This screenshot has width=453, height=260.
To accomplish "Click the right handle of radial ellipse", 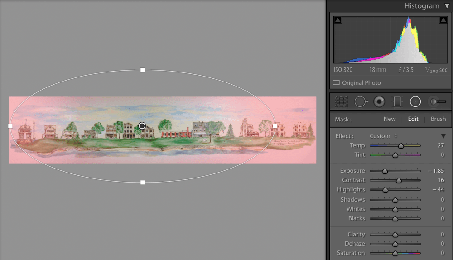I will point(275,126).
